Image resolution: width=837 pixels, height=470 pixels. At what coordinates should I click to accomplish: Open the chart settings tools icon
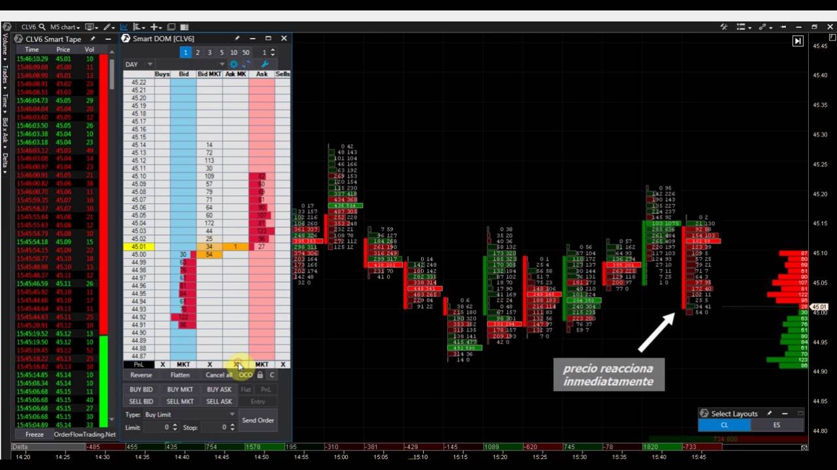click(x=724, y=27)
